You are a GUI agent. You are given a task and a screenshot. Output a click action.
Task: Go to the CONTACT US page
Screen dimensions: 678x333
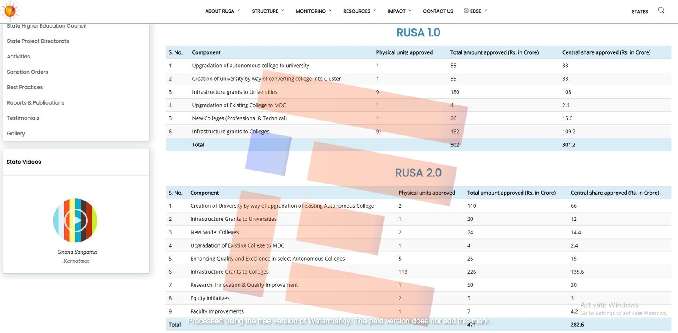pos(438,11)
